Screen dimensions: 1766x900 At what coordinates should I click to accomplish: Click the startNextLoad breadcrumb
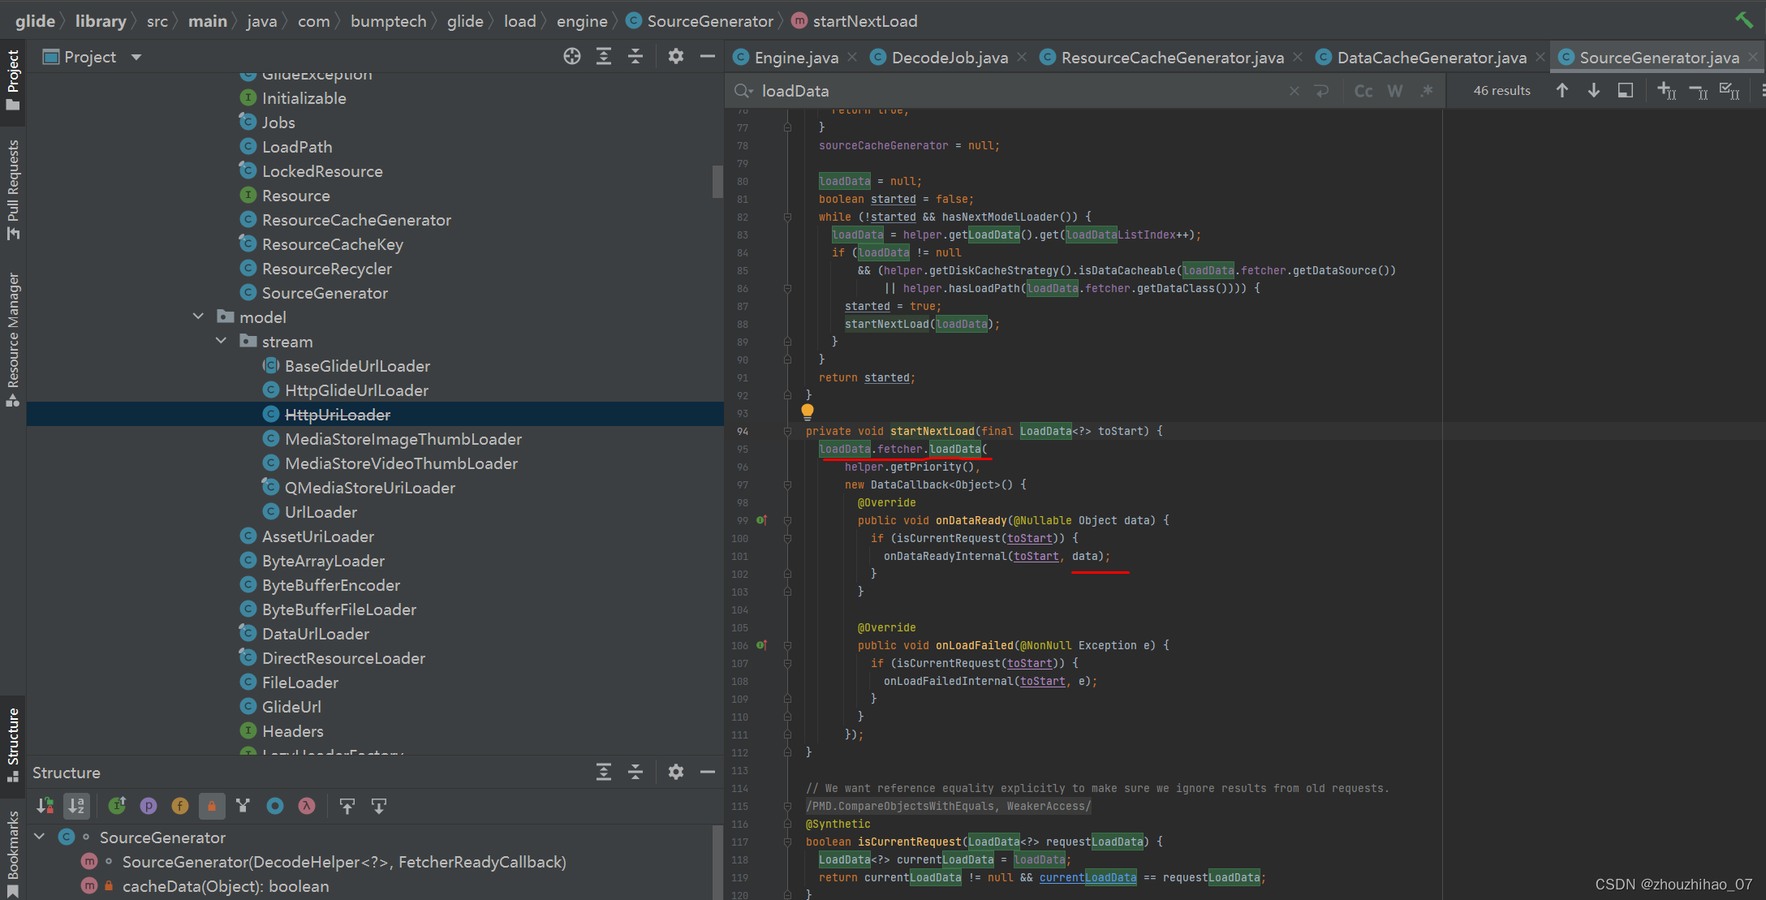[854, 21]
